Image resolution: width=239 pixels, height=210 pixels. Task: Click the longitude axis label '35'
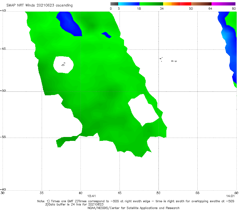(x=42, y=193)
